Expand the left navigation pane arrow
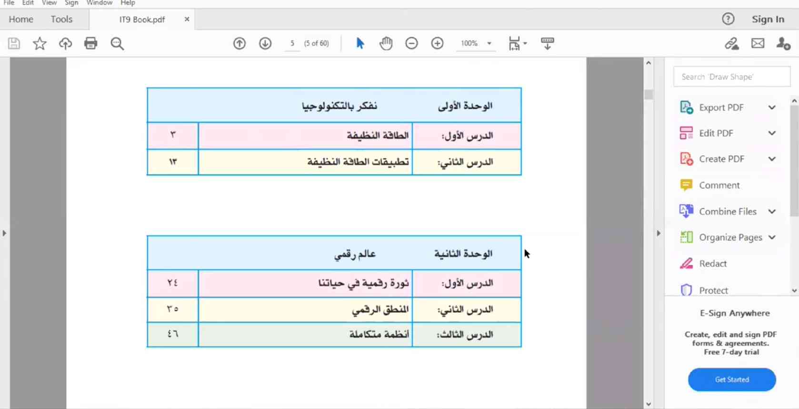Screen dimensions: 799x409 coord(4,233)
